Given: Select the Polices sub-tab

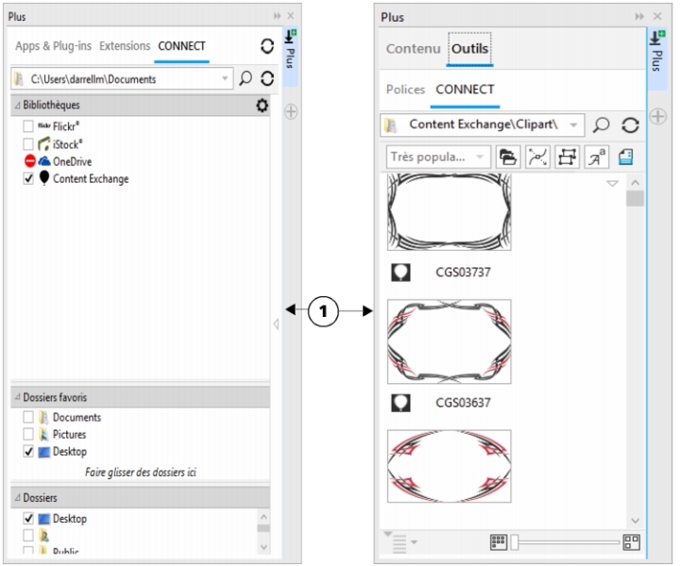Looking at the screenshot, I should pyautogui.click(x=405, y=90).
